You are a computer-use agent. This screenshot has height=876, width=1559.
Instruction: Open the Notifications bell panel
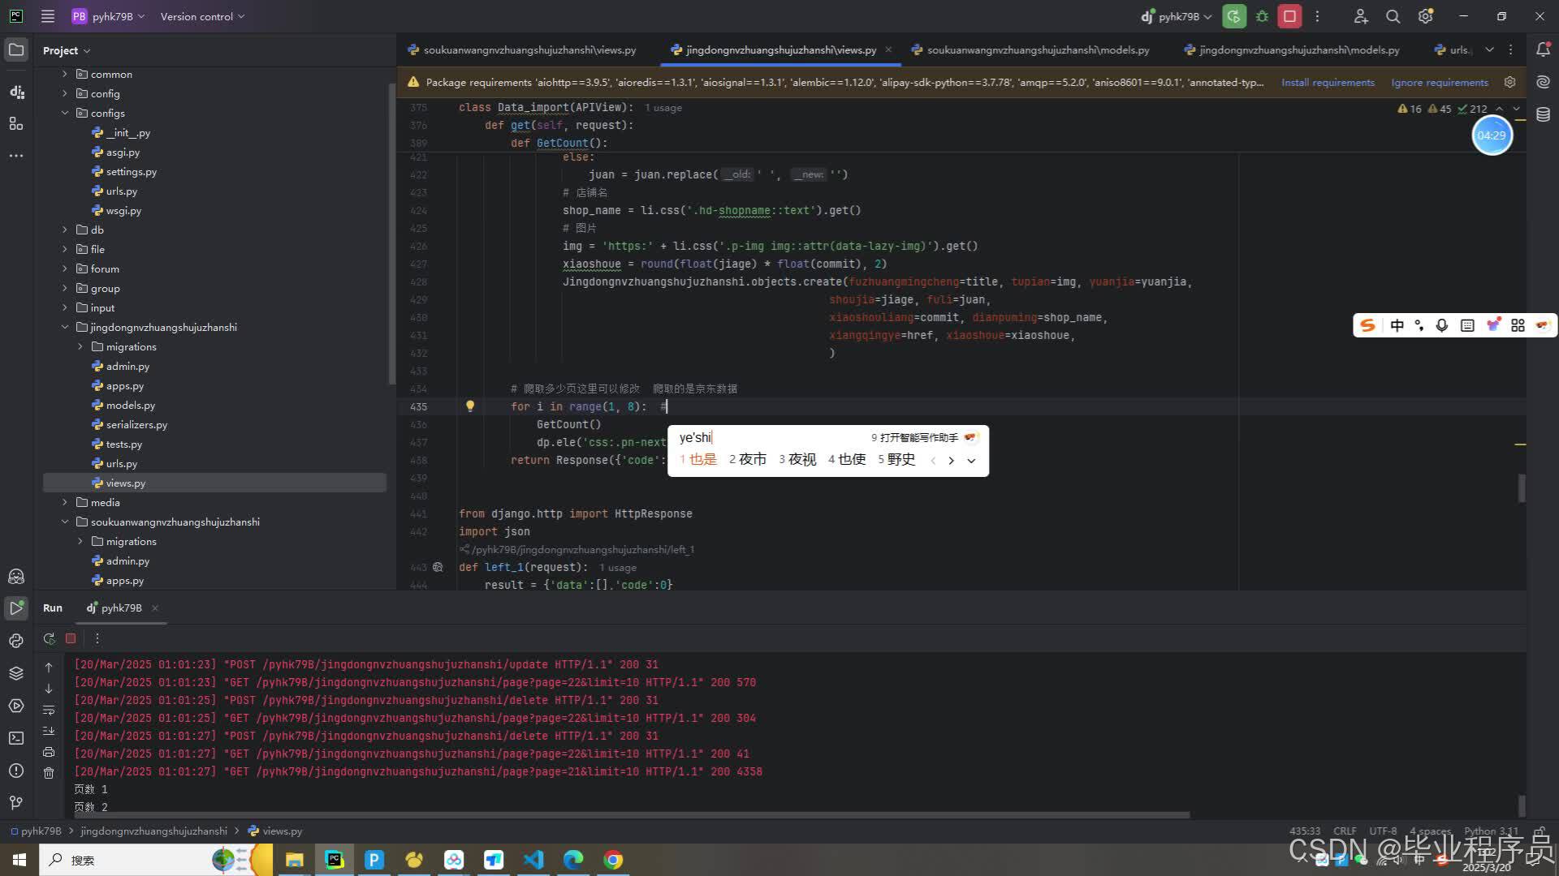(x=1543, y=49)
